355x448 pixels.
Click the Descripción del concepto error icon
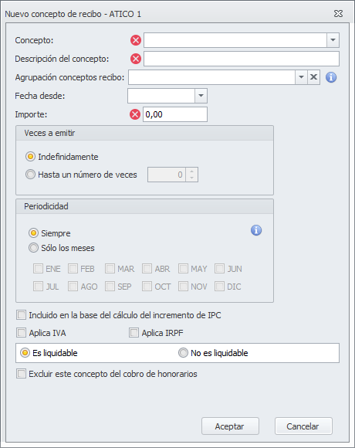136,59
